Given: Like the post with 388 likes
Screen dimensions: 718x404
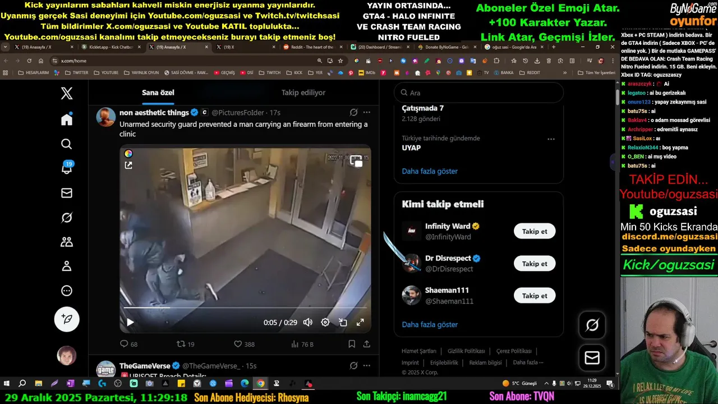Looking at the screenshot, I should click(x=244, y=344).
